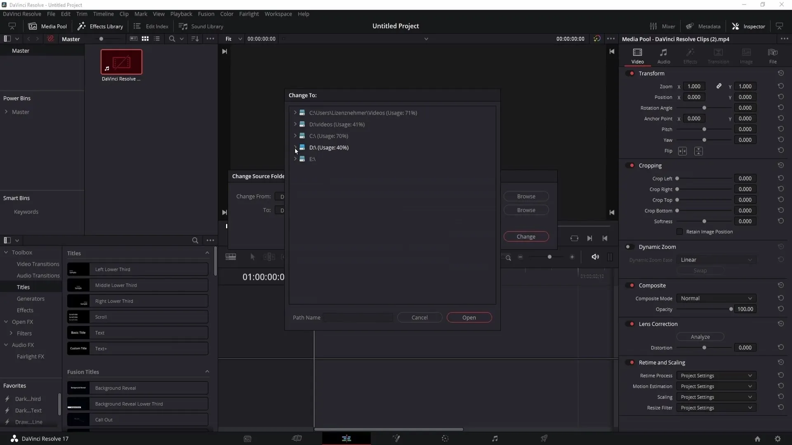Viewport: 792px width, 445px height.
Task: Click the Cancel button in file dialog
Action: [x=420, y=317]
